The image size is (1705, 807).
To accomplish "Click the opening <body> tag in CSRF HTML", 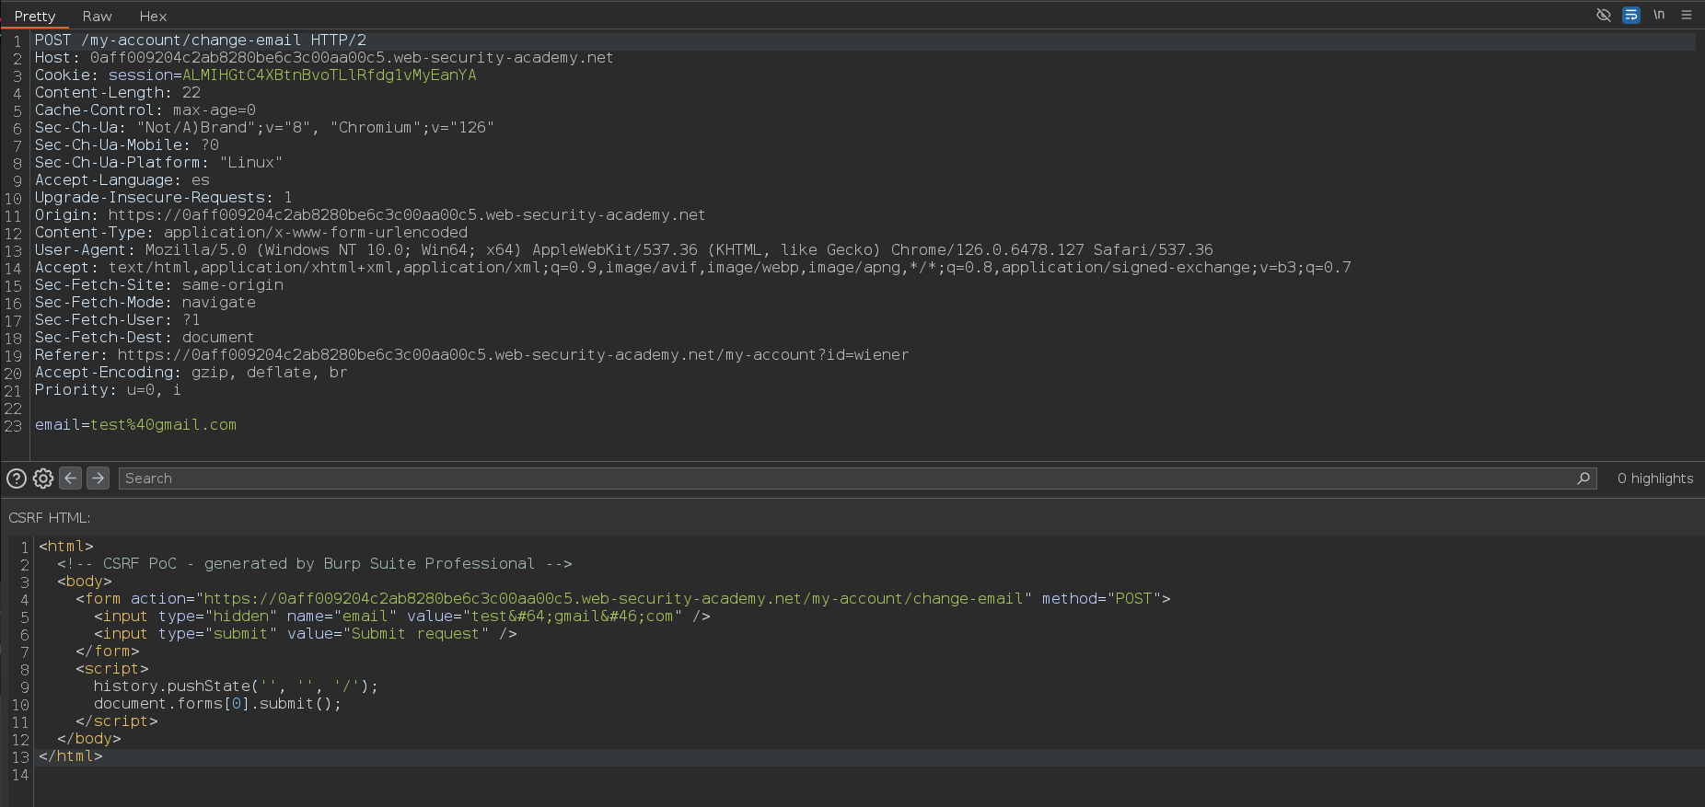I will [x=85, y=582].
